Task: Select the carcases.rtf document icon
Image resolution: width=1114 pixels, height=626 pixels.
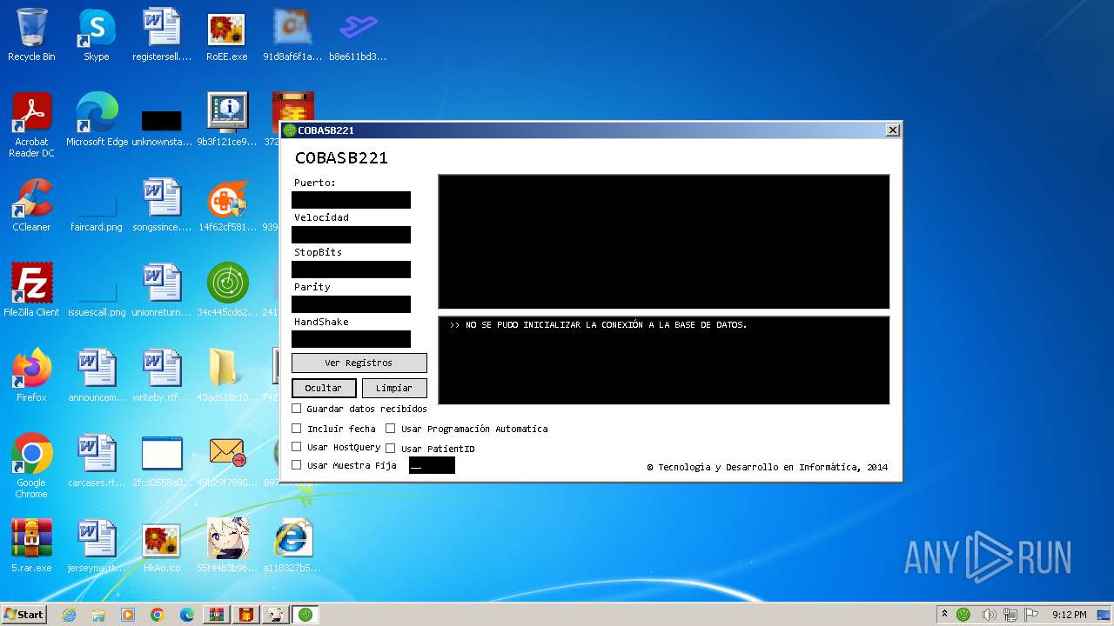Action: coord(97,461)
